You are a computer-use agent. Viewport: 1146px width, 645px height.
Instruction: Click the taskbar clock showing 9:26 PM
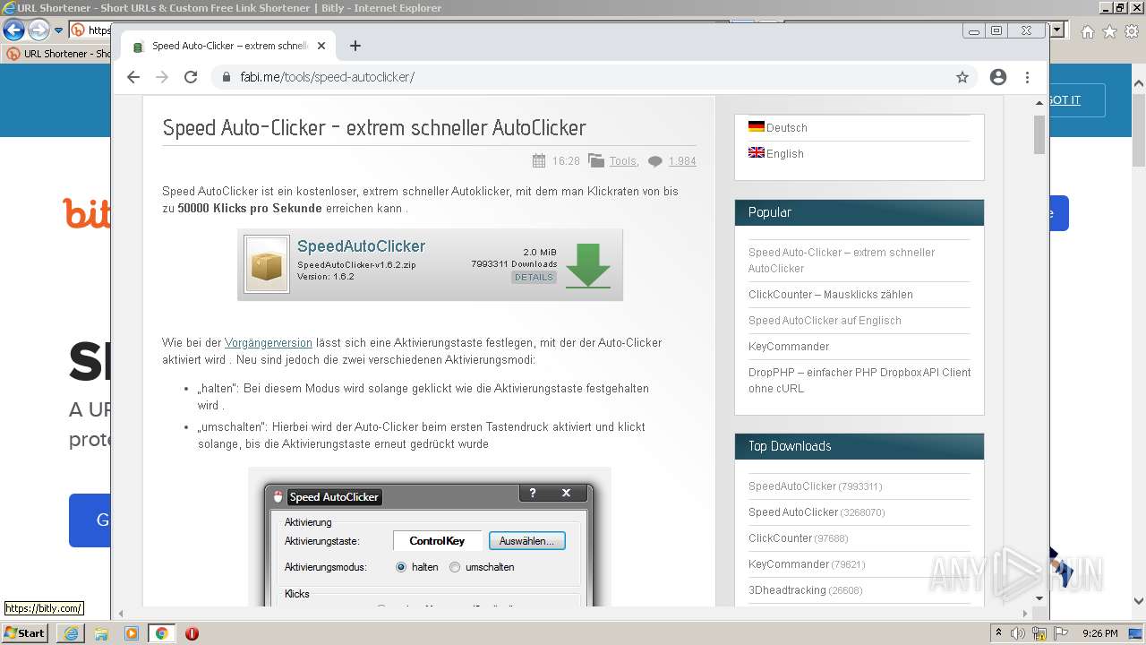tap(1099, 633)
